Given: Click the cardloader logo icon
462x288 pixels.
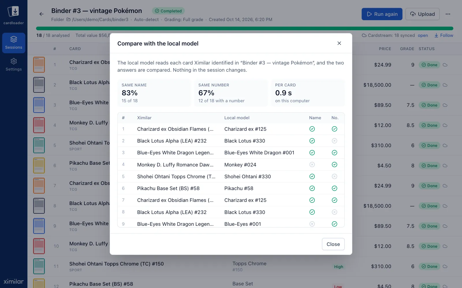Looking at the screenshot, I should pyautogui.click(x=14, y=12).
